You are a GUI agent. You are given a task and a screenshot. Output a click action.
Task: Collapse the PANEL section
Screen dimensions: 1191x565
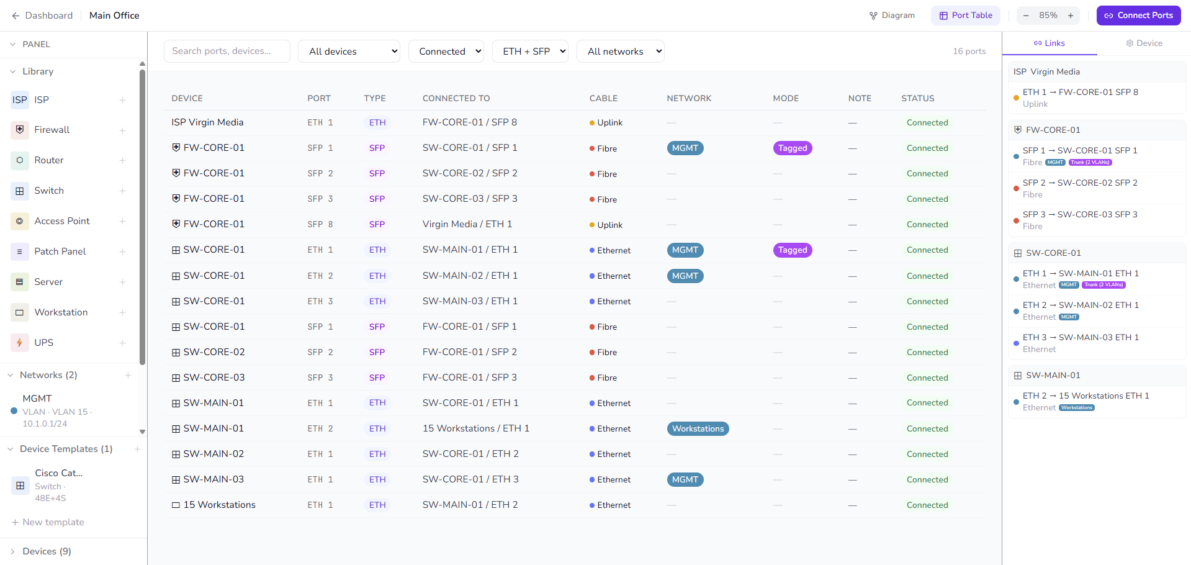(x=12, y=45)
